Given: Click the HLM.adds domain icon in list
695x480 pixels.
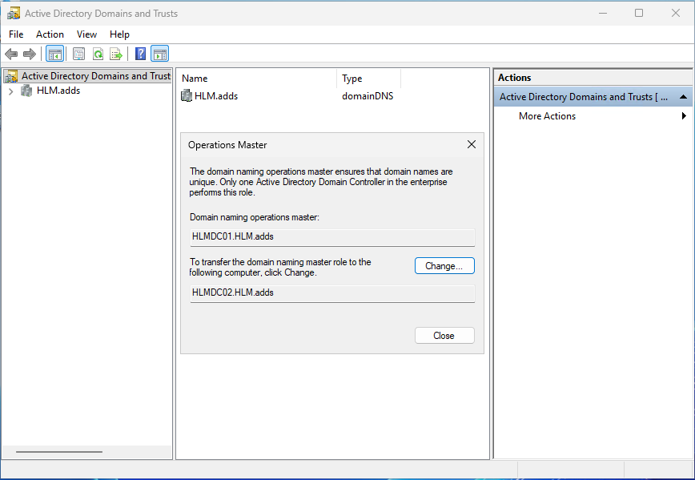Looking at the screenshot, I should tap(187, 96).
